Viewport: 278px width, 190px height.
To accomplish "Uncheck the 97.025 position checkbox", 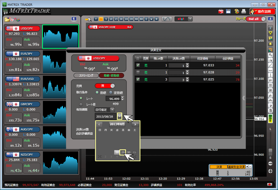I will pos(138,79).
